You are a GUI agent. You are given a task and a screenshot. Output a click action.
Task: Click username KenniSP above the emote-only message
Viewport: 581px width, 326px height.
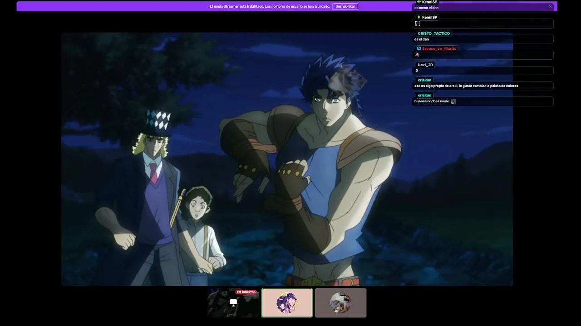(429, 17)
